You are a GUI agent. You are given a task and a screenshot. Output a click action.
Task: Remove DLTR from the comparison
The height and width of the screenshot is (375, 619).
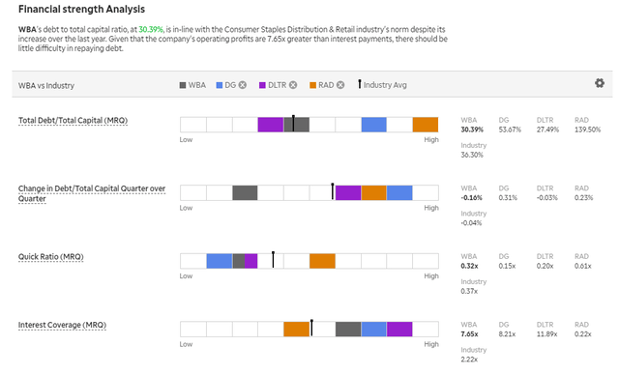tap(293, 85)
